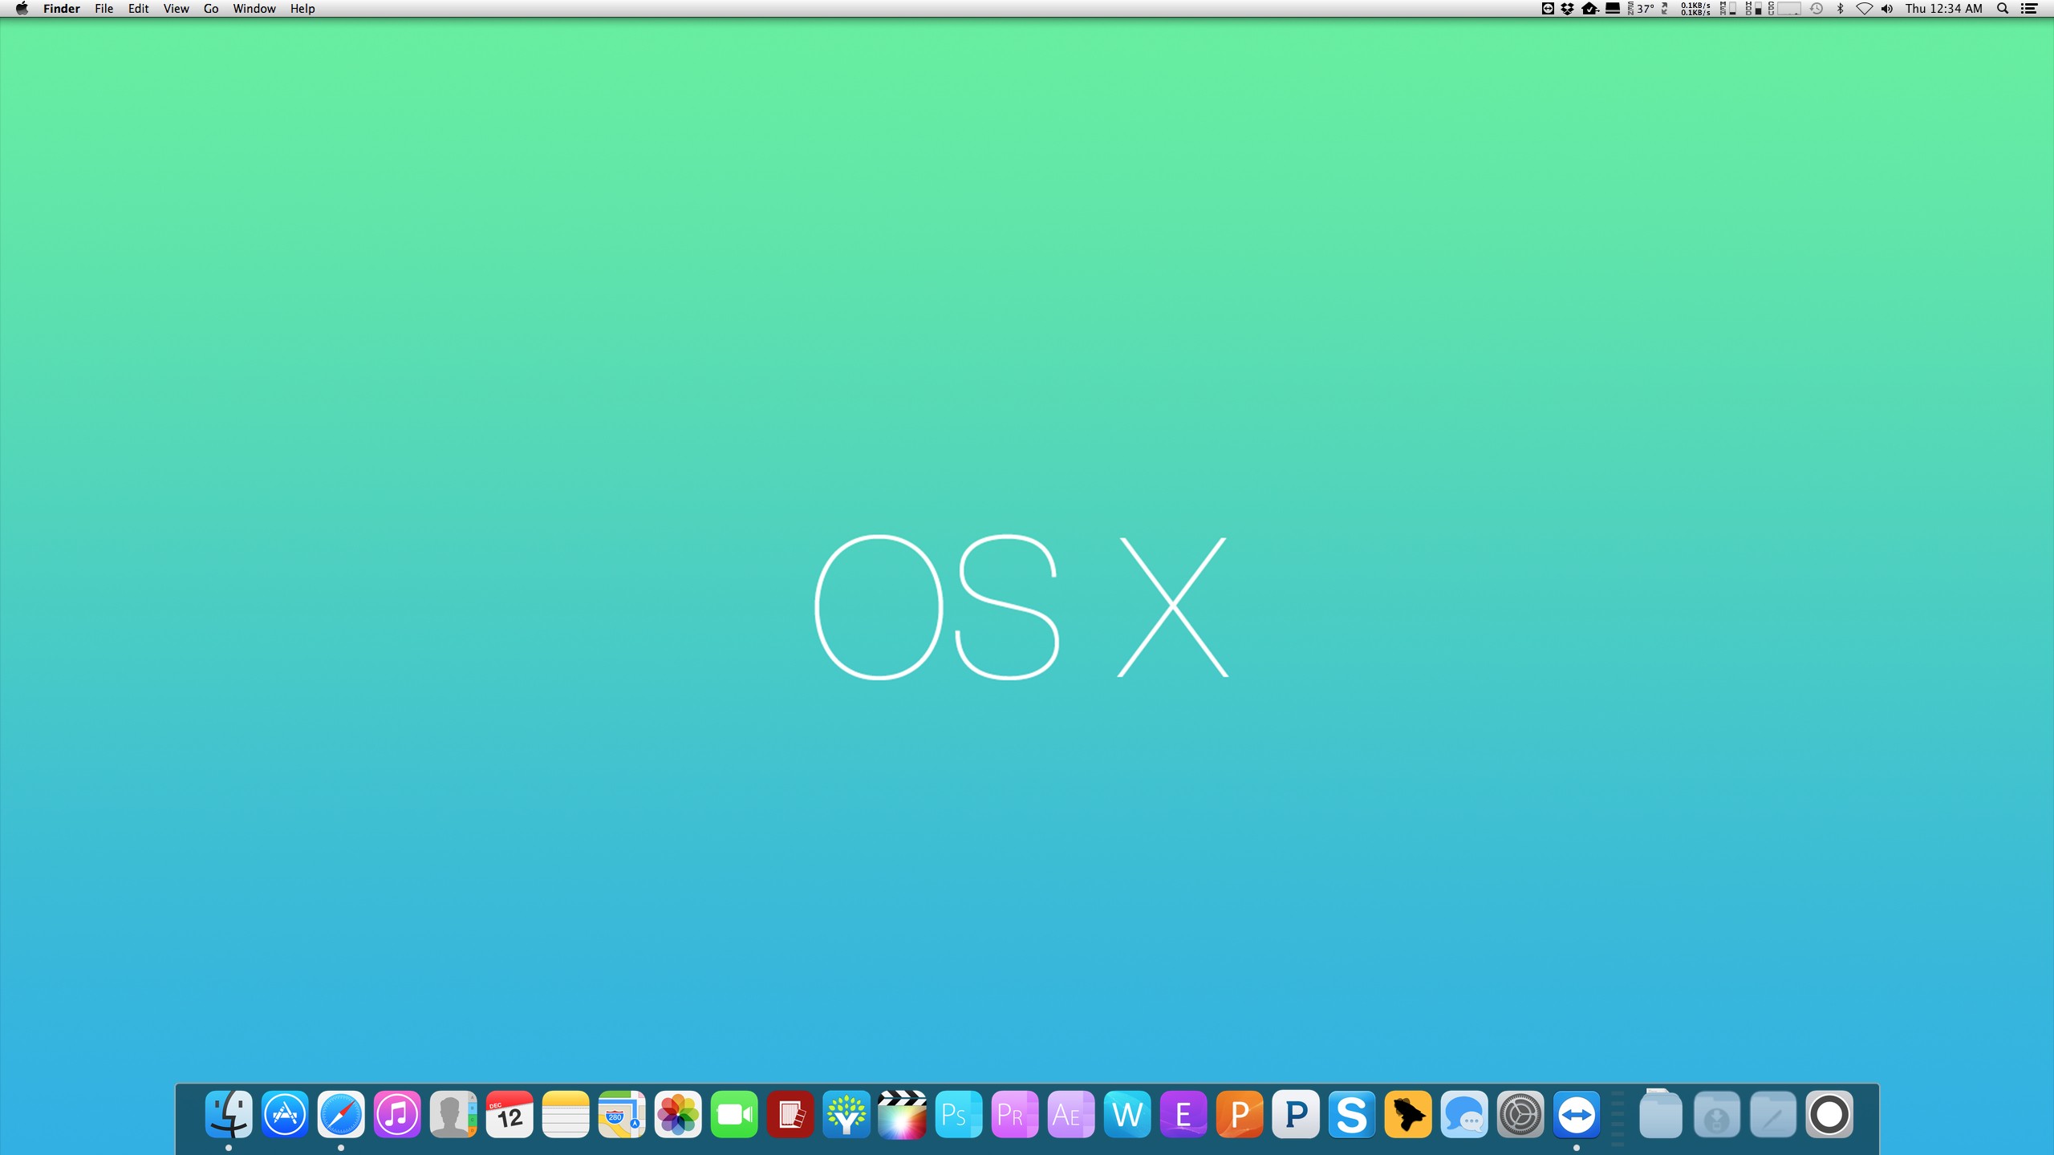Viewport: 2054px width, 1155px height.
Task: Open the App Store dock icon
Action: pyautogui.click(x=285, y=1114)
